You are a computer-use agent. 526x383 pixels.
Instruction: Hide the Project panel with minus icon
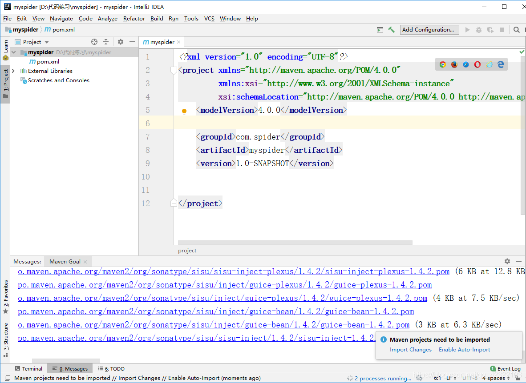(132, 42)
